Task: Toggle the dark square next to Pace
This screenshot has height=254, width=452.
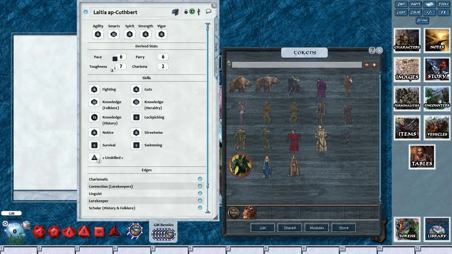Action: click(115, 59)
